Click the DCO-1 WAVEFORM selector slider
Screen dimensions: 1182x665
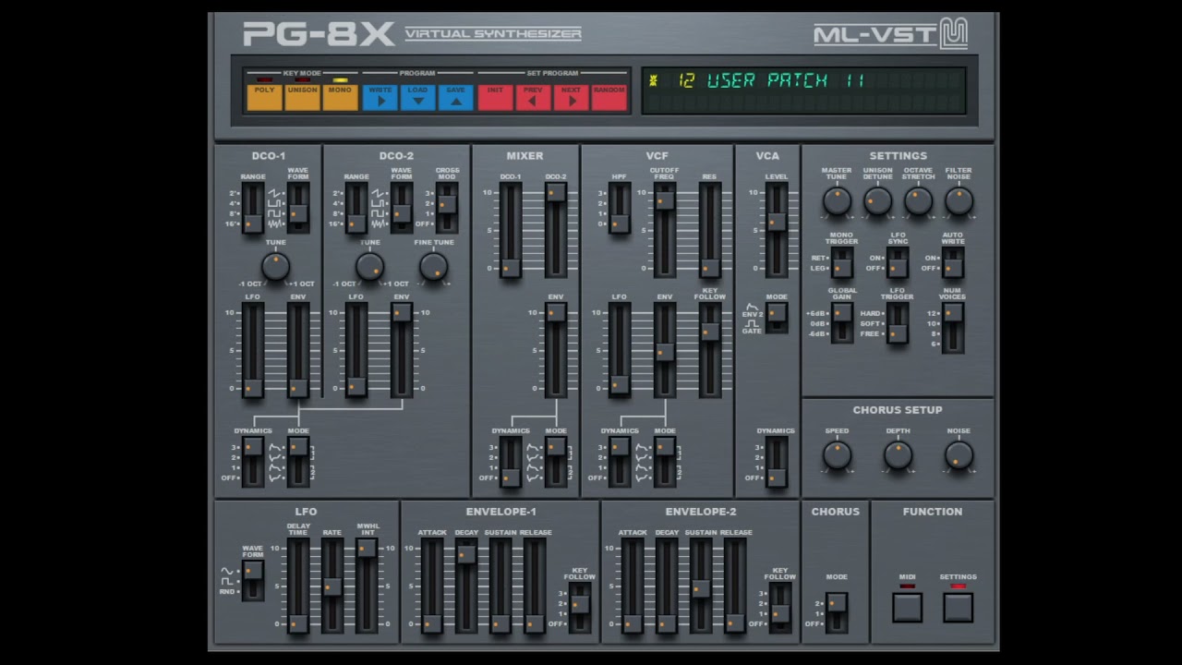pos(297,208)
